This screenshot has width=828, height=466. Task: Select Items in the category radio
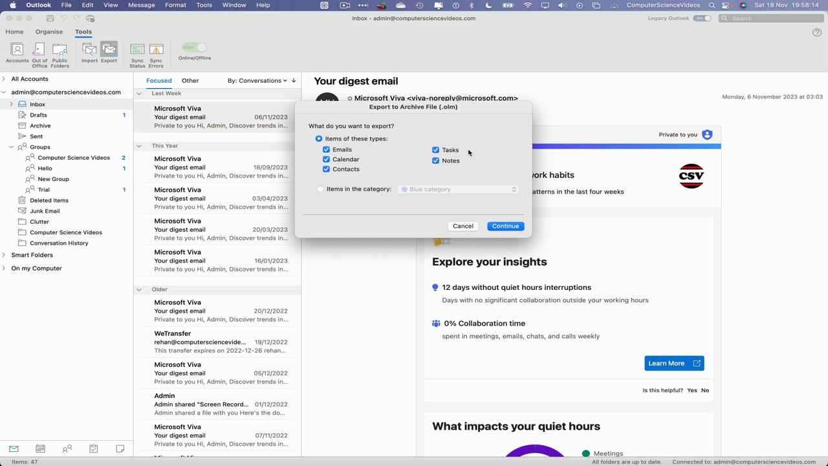point(320,189)
